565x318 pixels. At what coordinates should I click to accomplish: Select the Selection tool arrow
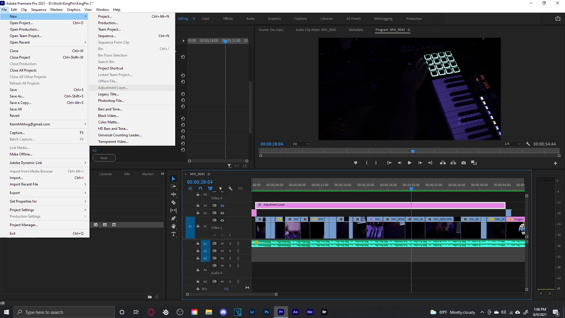pyautogui.click(x=174, y=179)
